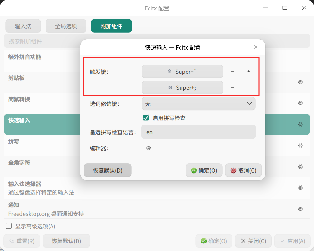Add a new trigger key with plus

[x=248, y=71]
